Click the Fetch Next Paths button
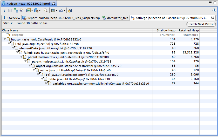218x137 pixels. pos(201,24)
